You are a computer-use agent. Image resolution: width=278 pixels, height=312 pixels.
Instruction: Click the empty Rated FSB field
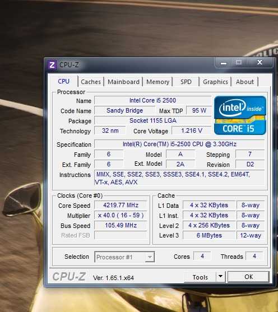pyautogui.click(x=121, y=235)
